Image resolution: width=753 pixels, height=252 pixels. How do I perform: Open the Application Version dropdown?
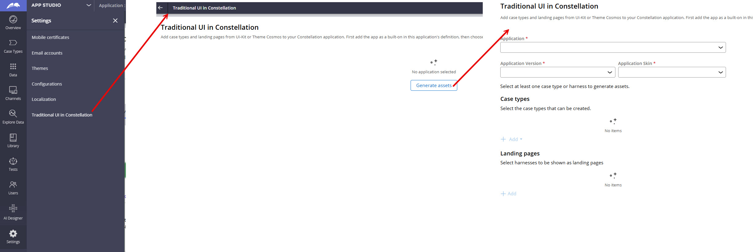click(557, 72)
